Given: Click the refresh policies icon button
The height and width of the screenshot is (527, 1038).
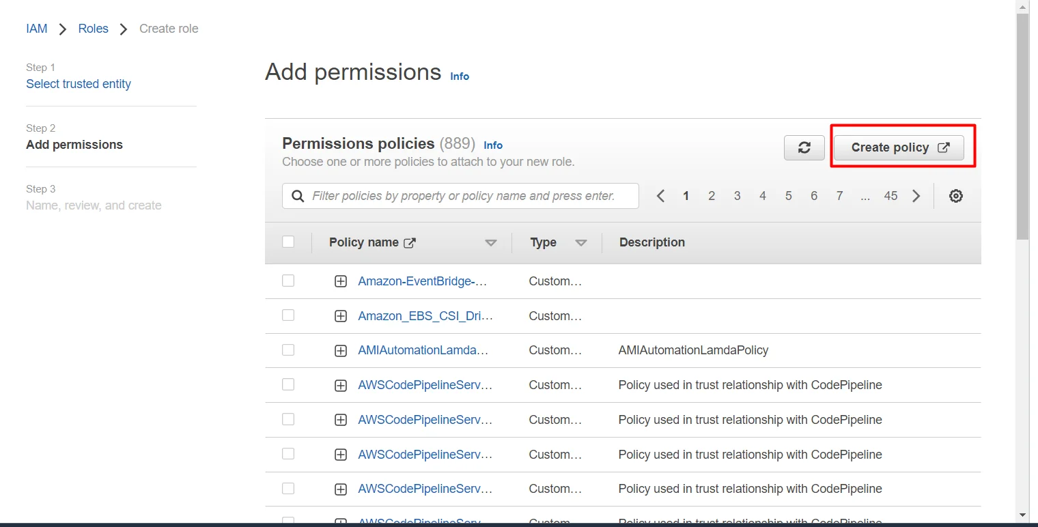Looking at the screenshot, I should point(804,147).
